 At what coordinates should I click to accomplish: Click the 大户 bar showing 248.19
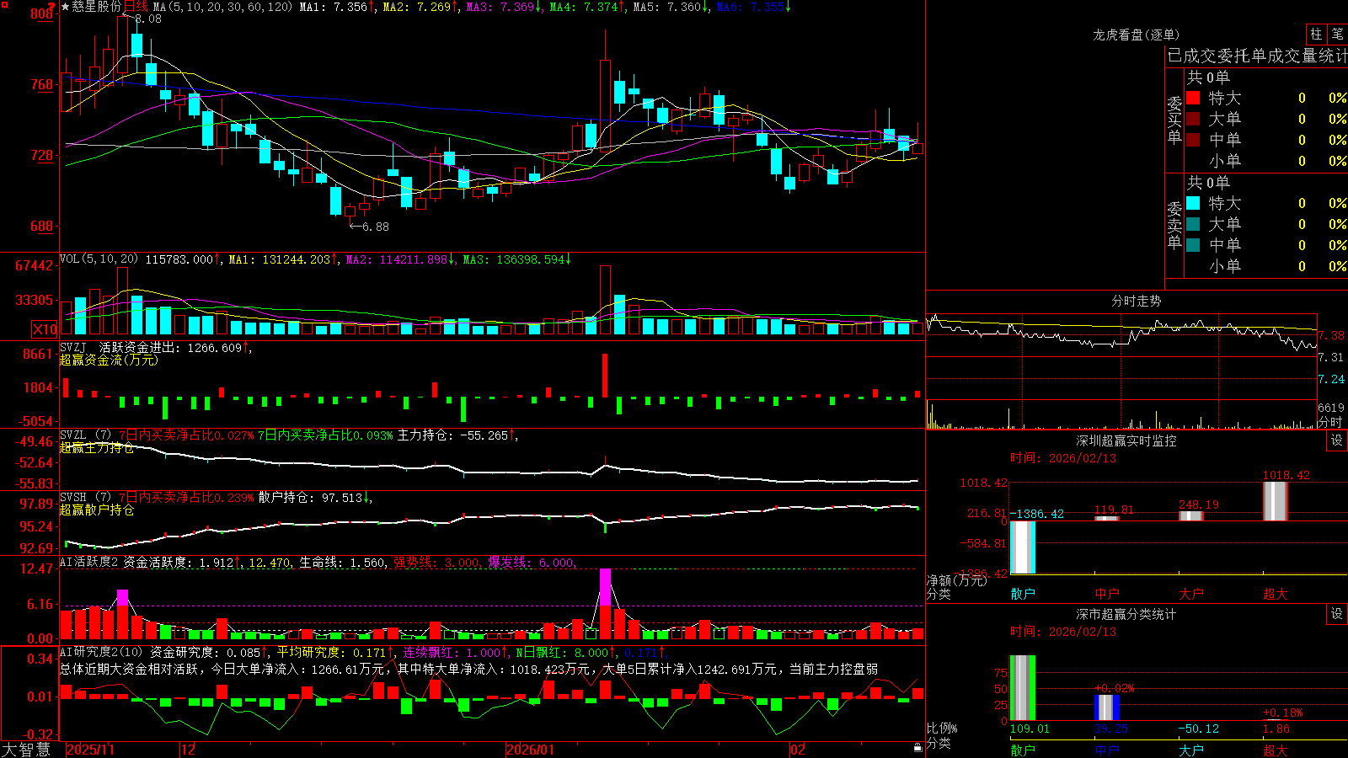tap(1191, 515)
